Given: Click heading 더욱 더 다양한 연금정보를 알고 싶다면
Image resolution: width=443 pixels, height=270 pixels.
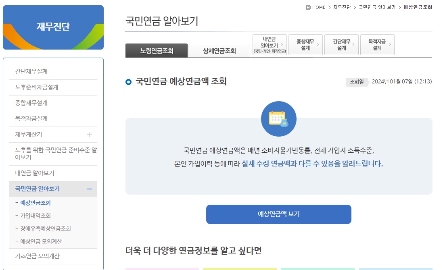Looking at the screenshot, I should [194, 251].
